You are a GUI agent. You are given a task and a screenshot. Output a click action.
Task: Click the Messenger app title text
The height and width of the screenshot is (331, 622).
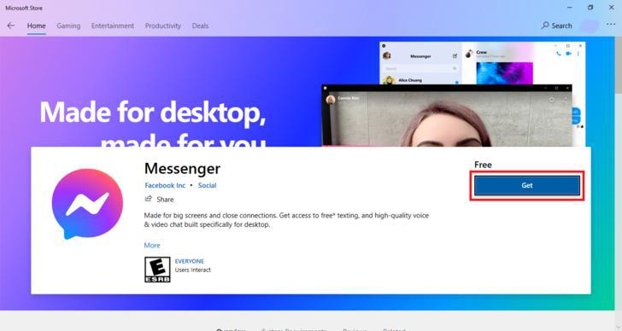[182, 169]
